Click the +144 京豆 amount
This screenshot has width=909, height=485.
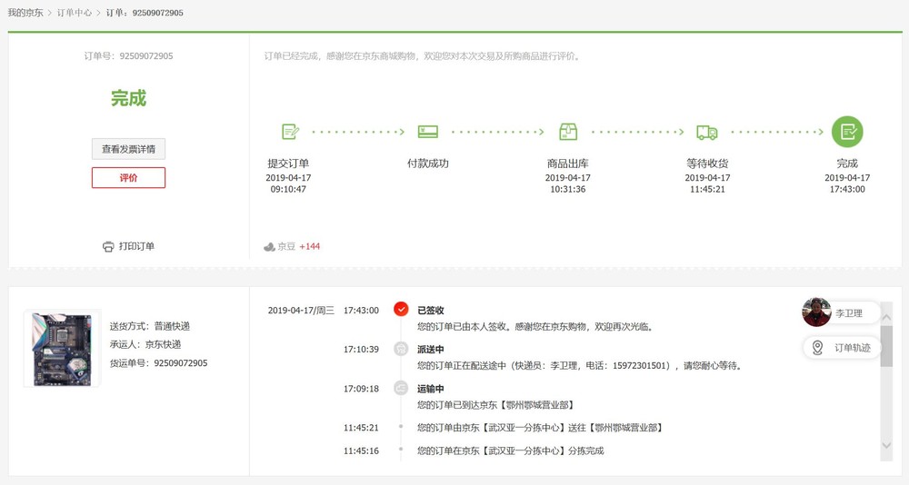click(x=310, y=246)
